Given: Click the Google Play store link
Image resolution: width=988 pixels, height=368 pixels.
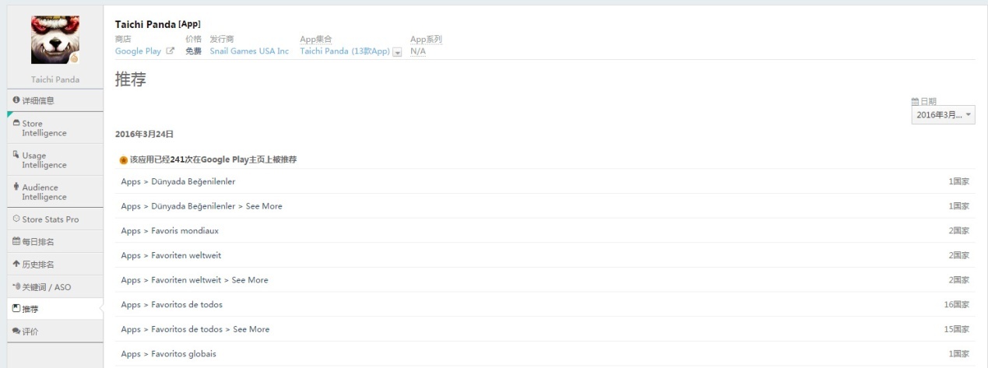Looking at the screenshot, I should point(138,51).
